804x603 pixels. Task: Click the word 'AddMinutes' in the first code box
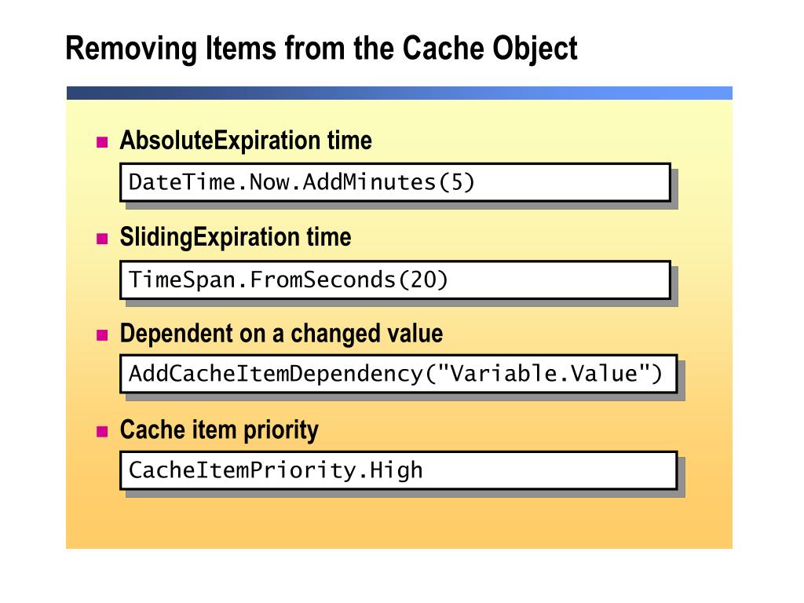[x=369, y=182]
